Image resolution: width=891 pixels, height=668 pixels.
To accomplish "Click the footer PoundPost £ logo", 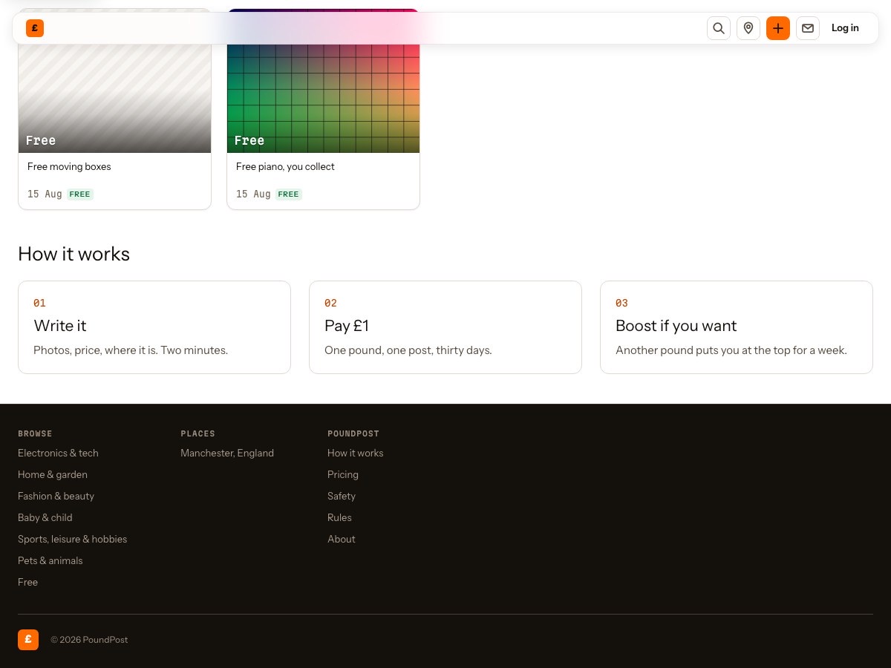I will click(x=28, y=640).
